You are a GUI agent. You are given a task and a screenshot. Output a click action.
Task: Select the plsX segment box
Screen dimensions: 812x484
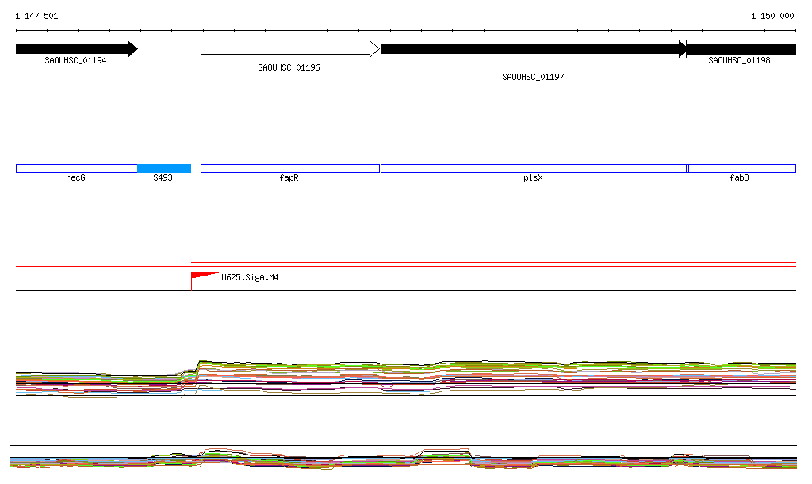533,168
